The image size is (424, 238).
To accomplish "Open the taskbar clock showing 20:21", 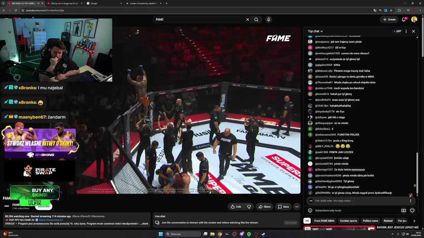I will coord(416,234).
